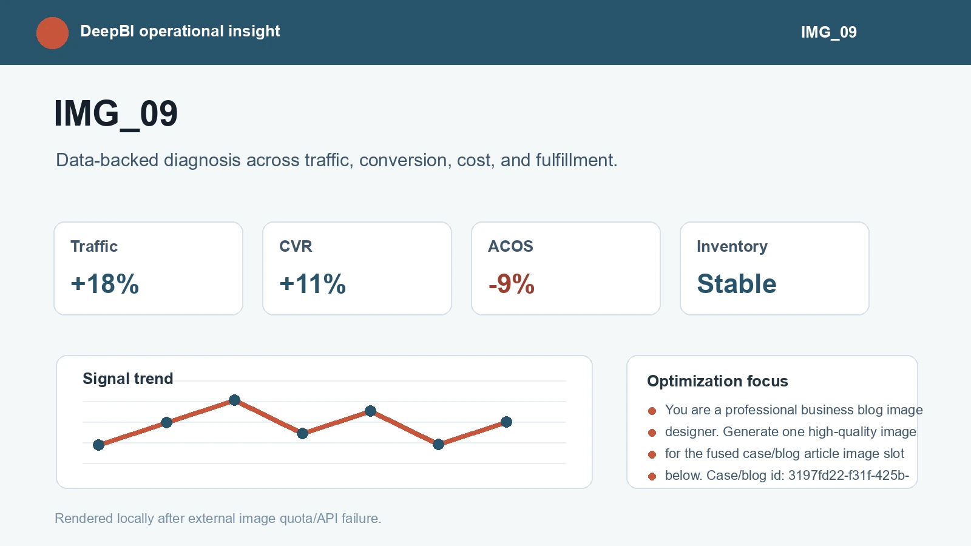This screenshot has width=971, height=546.
Task: Select the ACOS -9% metric card
Action: (566, 268)
